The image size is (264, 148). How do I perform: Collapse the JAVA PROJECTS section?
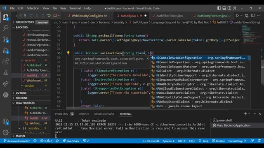31,103
